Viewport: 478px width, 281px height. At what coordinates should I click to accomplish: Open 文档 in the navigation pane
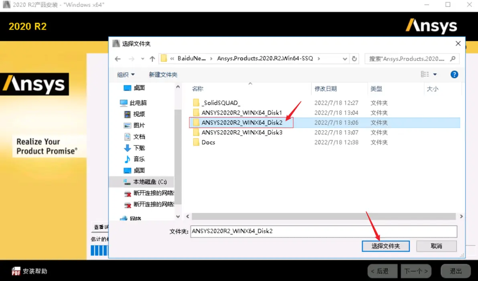click(134, 137)
